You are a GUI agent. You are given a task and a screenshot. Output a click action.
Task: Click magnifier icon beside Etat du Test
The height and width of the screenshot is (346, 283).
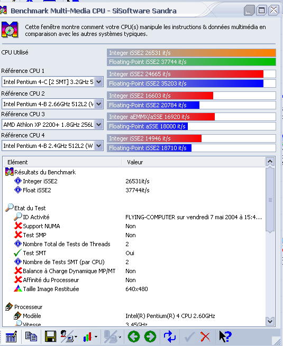(10, 208)
